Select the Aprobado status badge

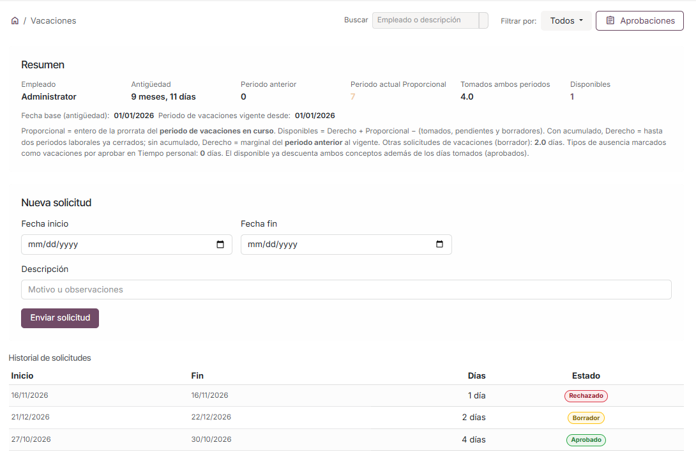(586, 440)
